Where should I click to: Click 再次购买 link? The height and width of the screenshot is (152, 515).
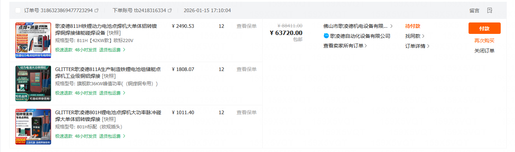point(484,41)
